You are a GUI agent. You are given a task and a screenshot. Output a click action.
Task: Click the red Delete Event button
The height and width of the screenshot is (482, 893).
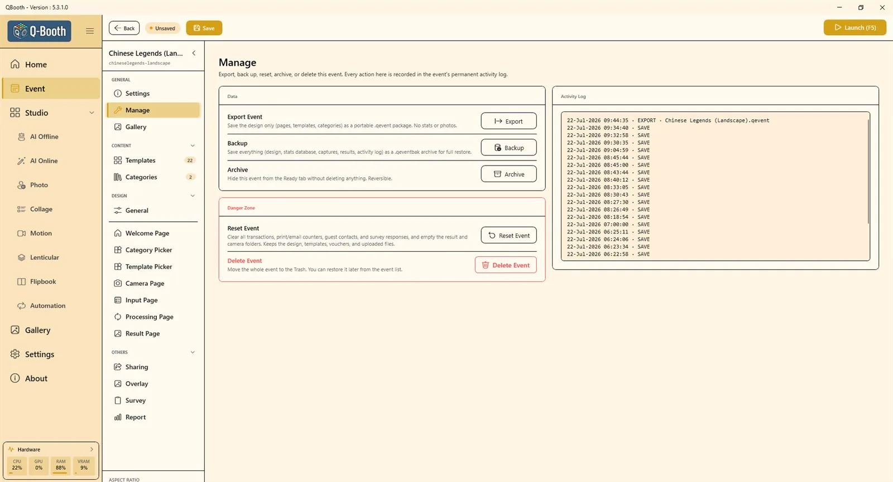(x=506, y=265)
